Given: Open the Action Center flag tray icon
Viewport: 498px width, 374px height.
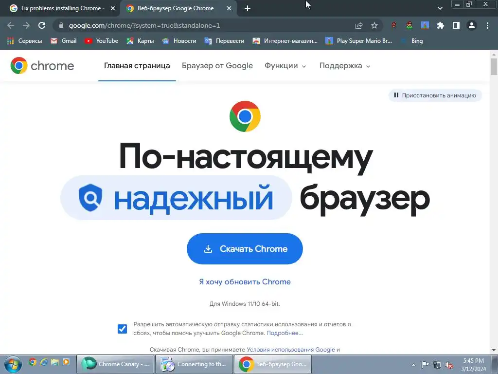Looking at the screenshot, I should pyautogui.click(x=425, y=364).
